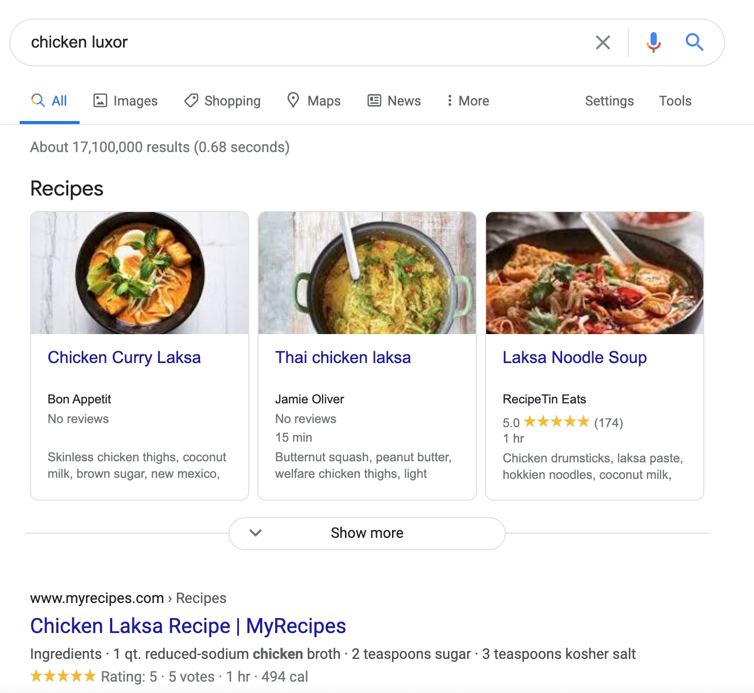The image size is (754, 693).
Task: Open the Thai chicken laksa recipe link
Action: 343,357
